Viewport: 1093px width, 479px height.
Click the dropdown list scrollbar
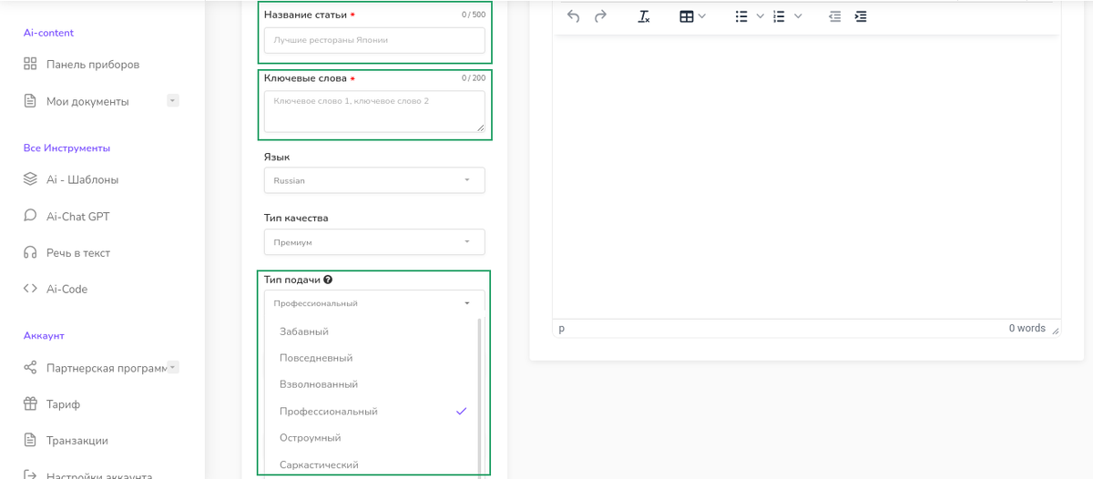click(x=480, y=398)
